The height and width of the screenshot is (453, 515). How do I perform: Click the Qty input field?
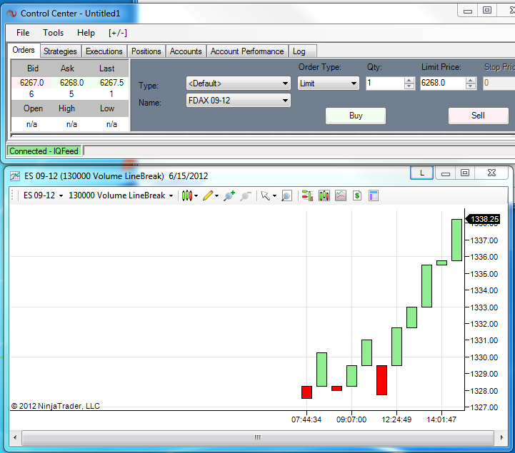(x=385, y=83)
